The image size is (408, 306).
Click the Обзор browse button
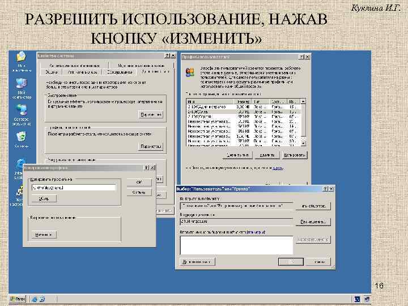tap(44, 198)
